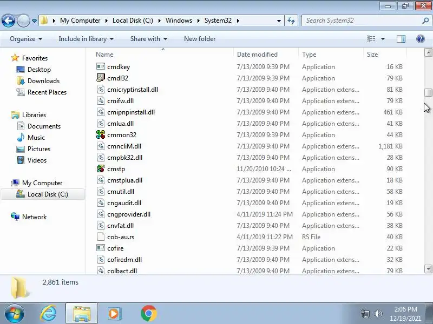Expand the arrow after Windows in path
The width and height of the screenshot is (433, 324).
[x=198, y=21]
